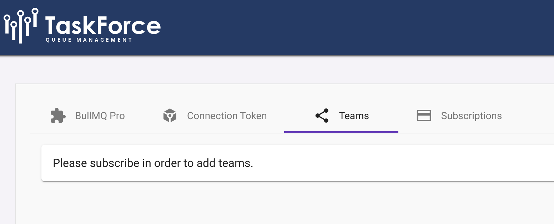The height and width of the screenshot is (224, 554).
Task: Click the Queue Management subtitle text
Action: point(89,40)
